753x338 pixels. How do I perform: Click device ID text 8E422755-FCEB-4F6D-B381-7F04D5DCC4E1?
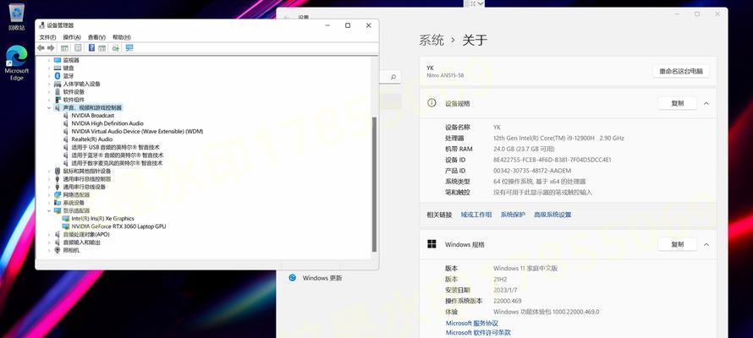pos(552,160)
